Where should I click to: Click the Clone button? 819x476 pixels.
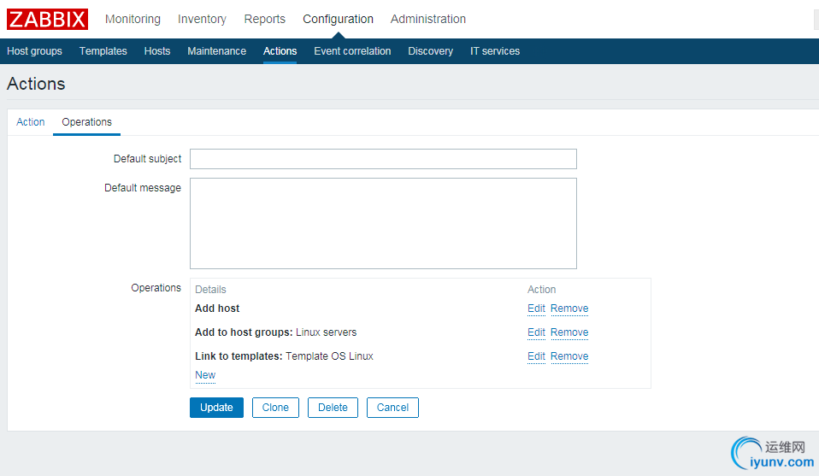pos(275,408)
